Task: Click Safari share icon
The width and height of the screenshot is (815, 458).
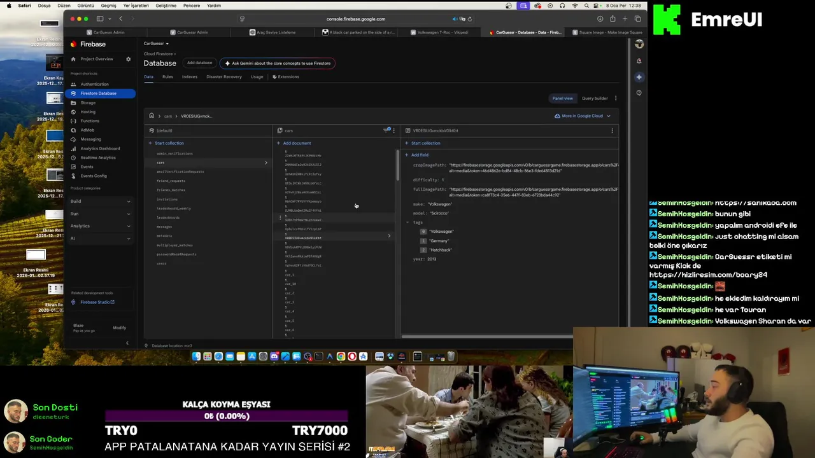Action: [x=613, y=19]
